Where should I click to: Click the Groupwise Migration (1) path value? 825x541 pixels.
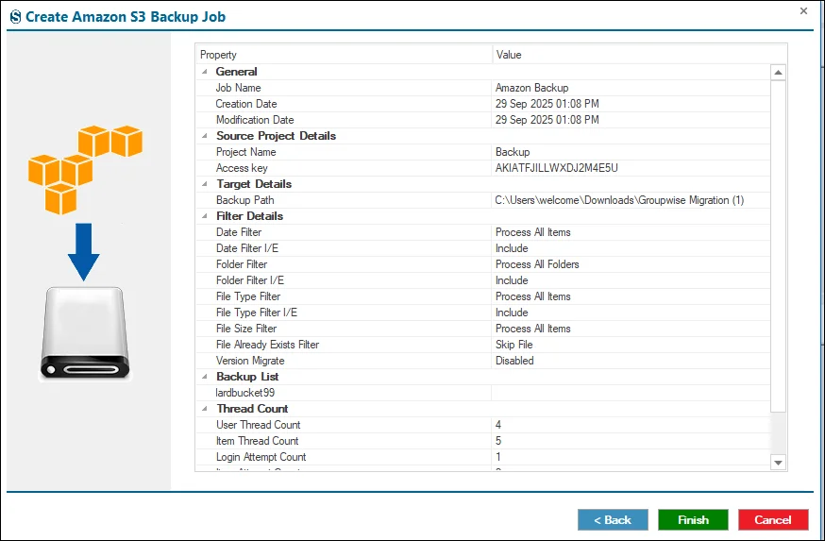click(619, 200)
